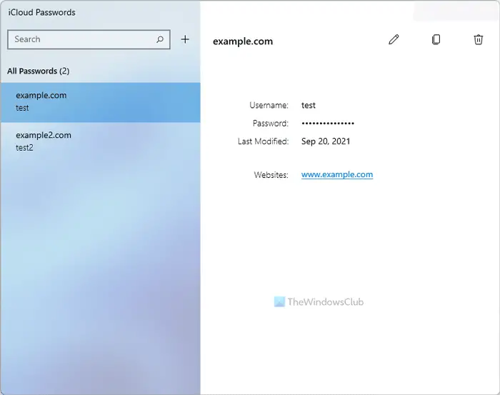The image size is (500, 395).
Task: Click the masked password dots
Action: (328, 124)
